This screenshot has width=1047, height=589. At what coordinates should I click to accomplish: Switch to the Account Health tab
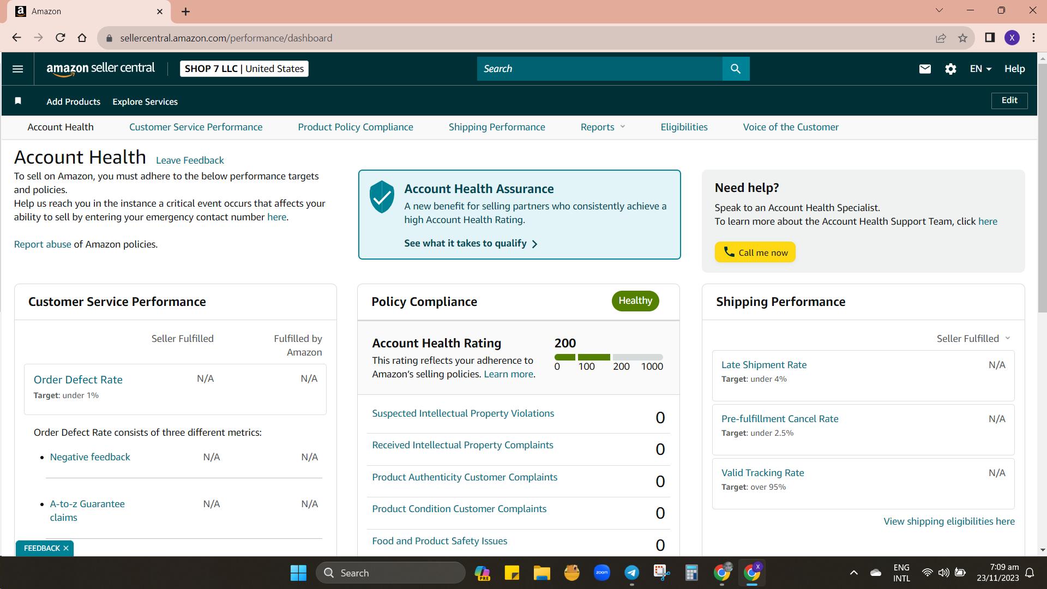click(61, 127)
